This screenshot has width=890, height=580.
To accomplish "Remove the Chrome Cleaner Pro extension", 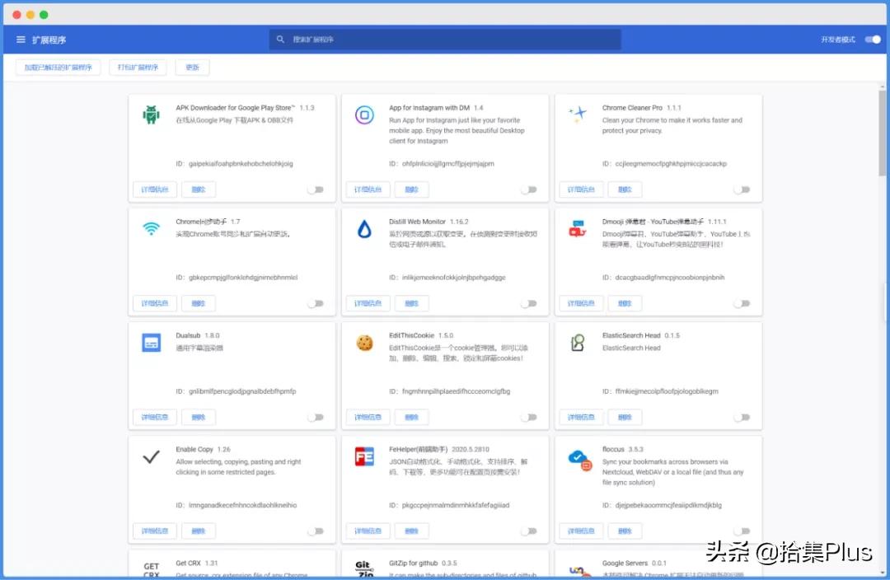I will [625, 189].
